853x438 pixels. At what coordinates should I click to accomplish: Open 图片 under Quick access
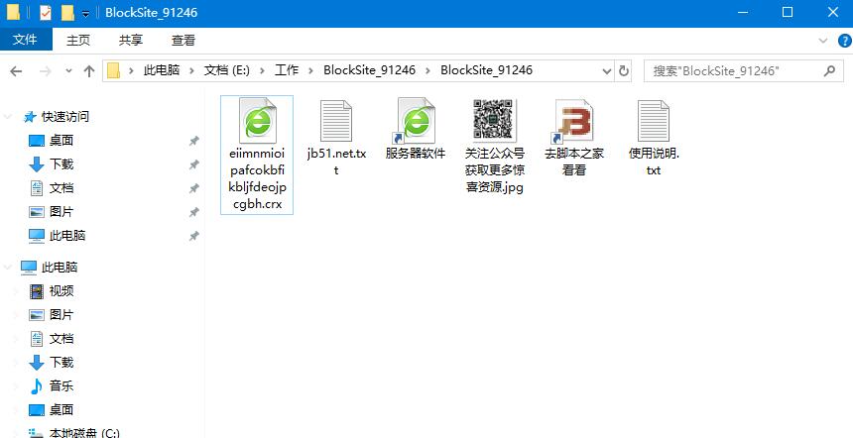pos(61,212)
